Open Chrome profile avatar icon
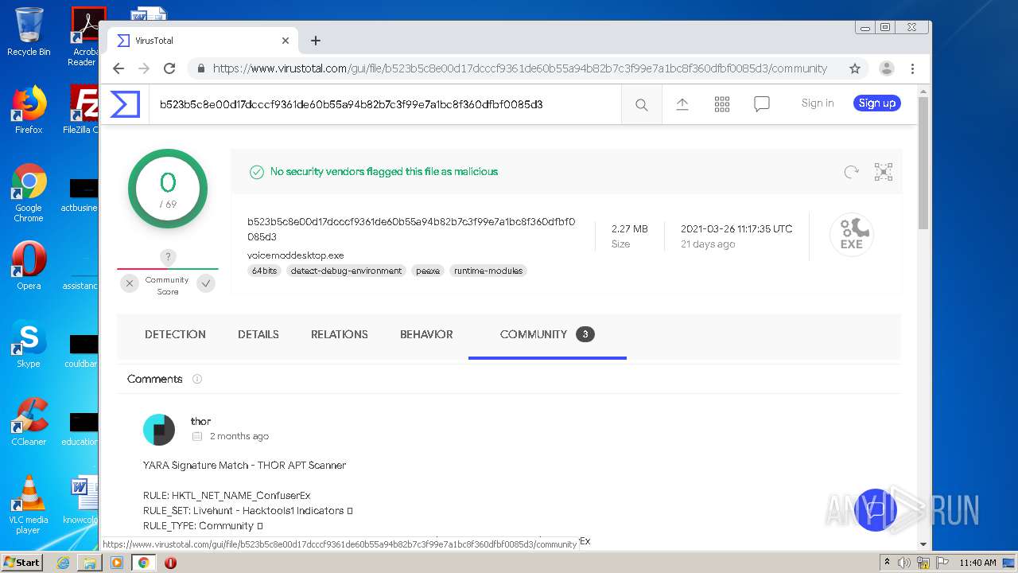 click(x=887, y=68)
